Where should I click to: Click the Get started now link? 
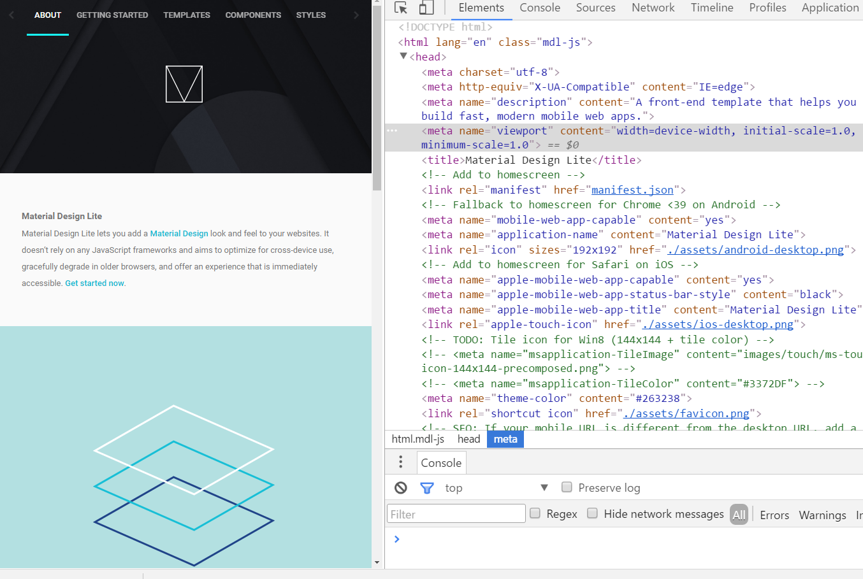click(94, 283)
